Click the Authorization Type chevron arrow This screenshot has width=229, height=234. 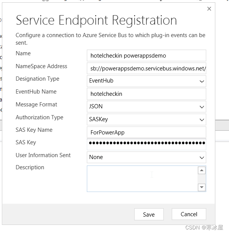tap(201, 120)
